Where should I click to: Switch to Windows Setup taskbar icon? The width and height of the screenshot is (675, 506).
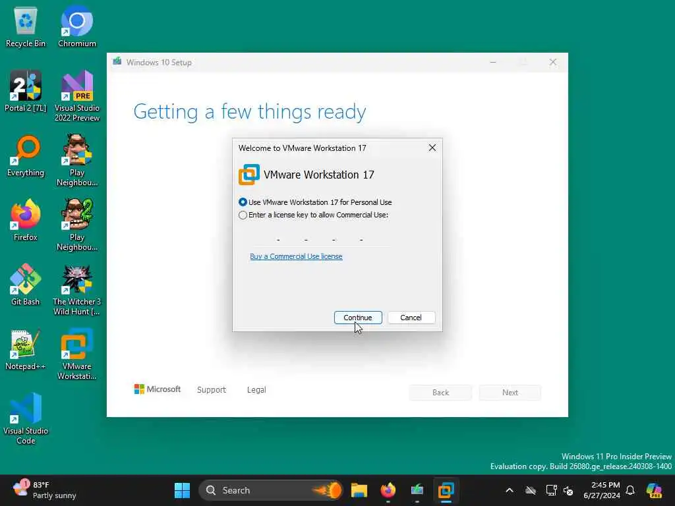click(x=417, y=490)
